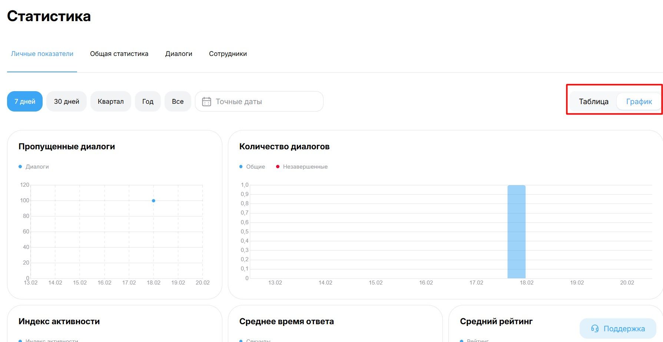Click blue Диалоги legend marker
This screenshot has width=663, height=342.
pyautogui.click(x=20, y=167)
